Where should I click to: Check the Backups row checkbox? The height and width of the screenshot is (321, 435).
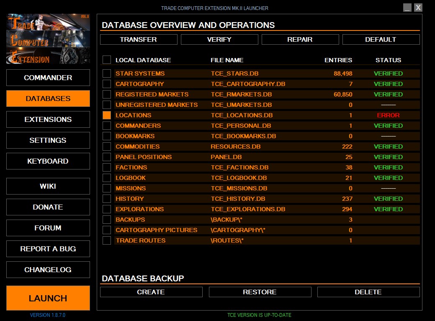107,220
